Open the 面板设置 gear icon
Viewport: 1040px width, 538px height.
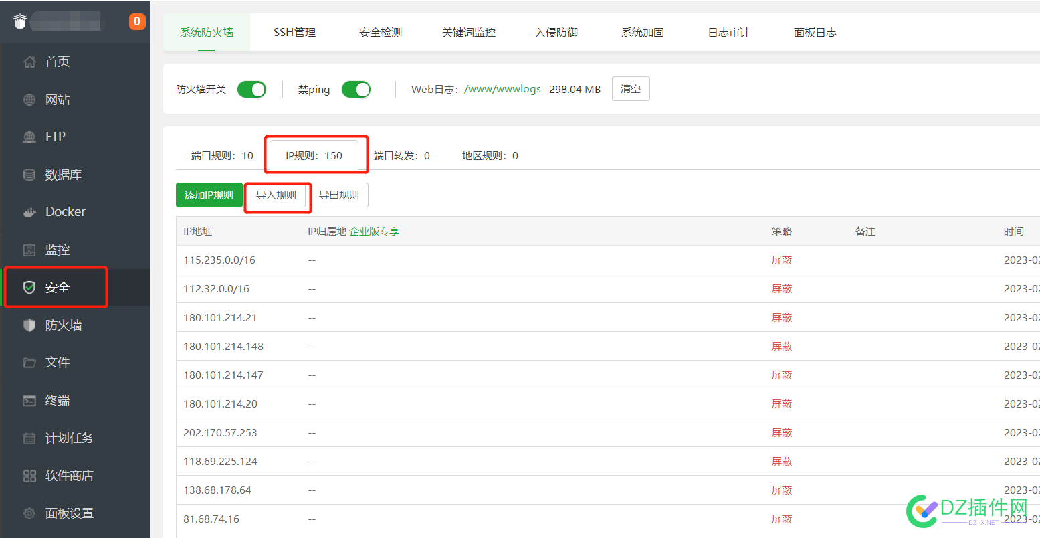coord(29,513)
